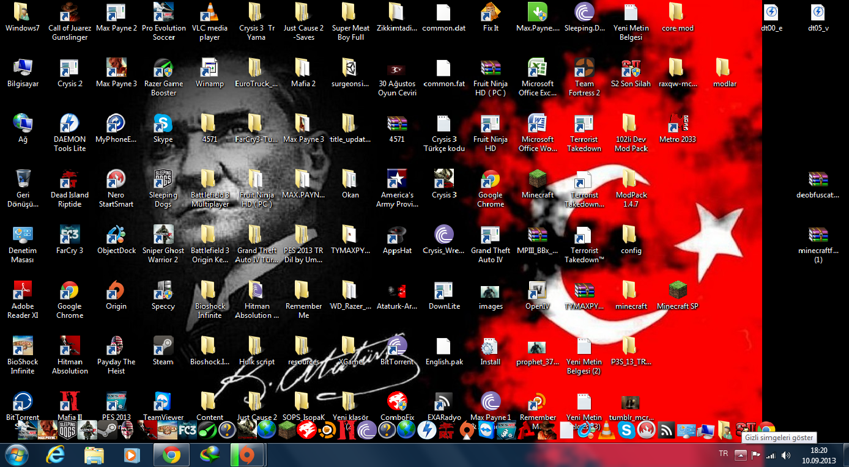Open Adobe Reader XI
849x467 pixels.
(23, 300)
